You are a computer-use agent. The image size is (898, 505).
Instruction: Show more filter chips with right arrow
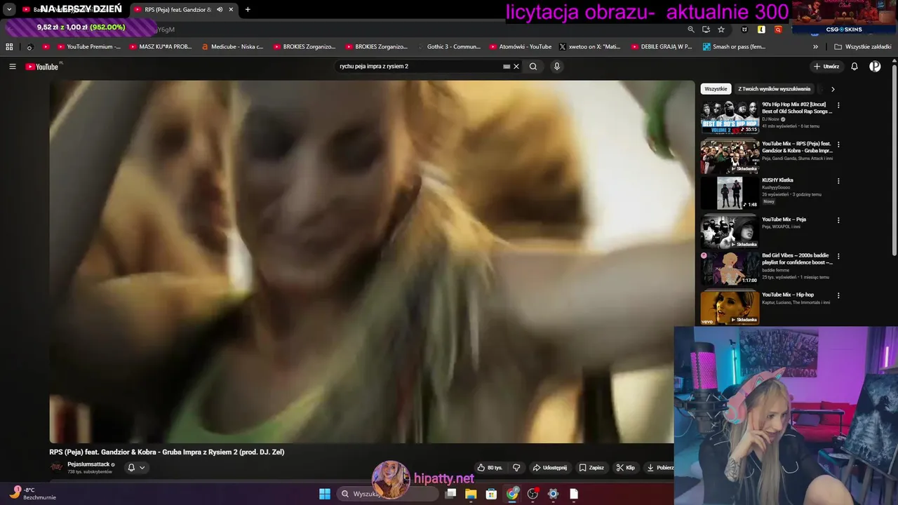[x=833, y=89]
